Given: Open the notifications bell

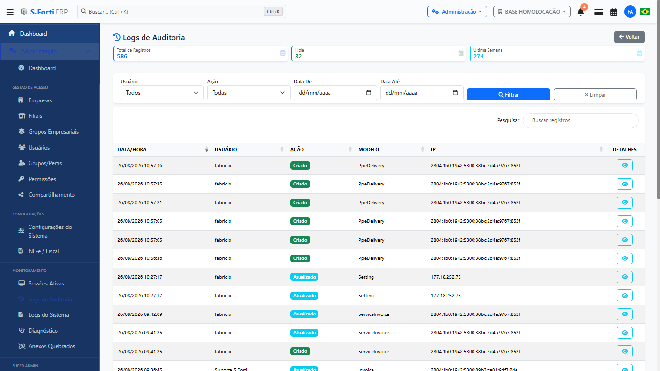Looking at the screenshot, I should 581,12.
